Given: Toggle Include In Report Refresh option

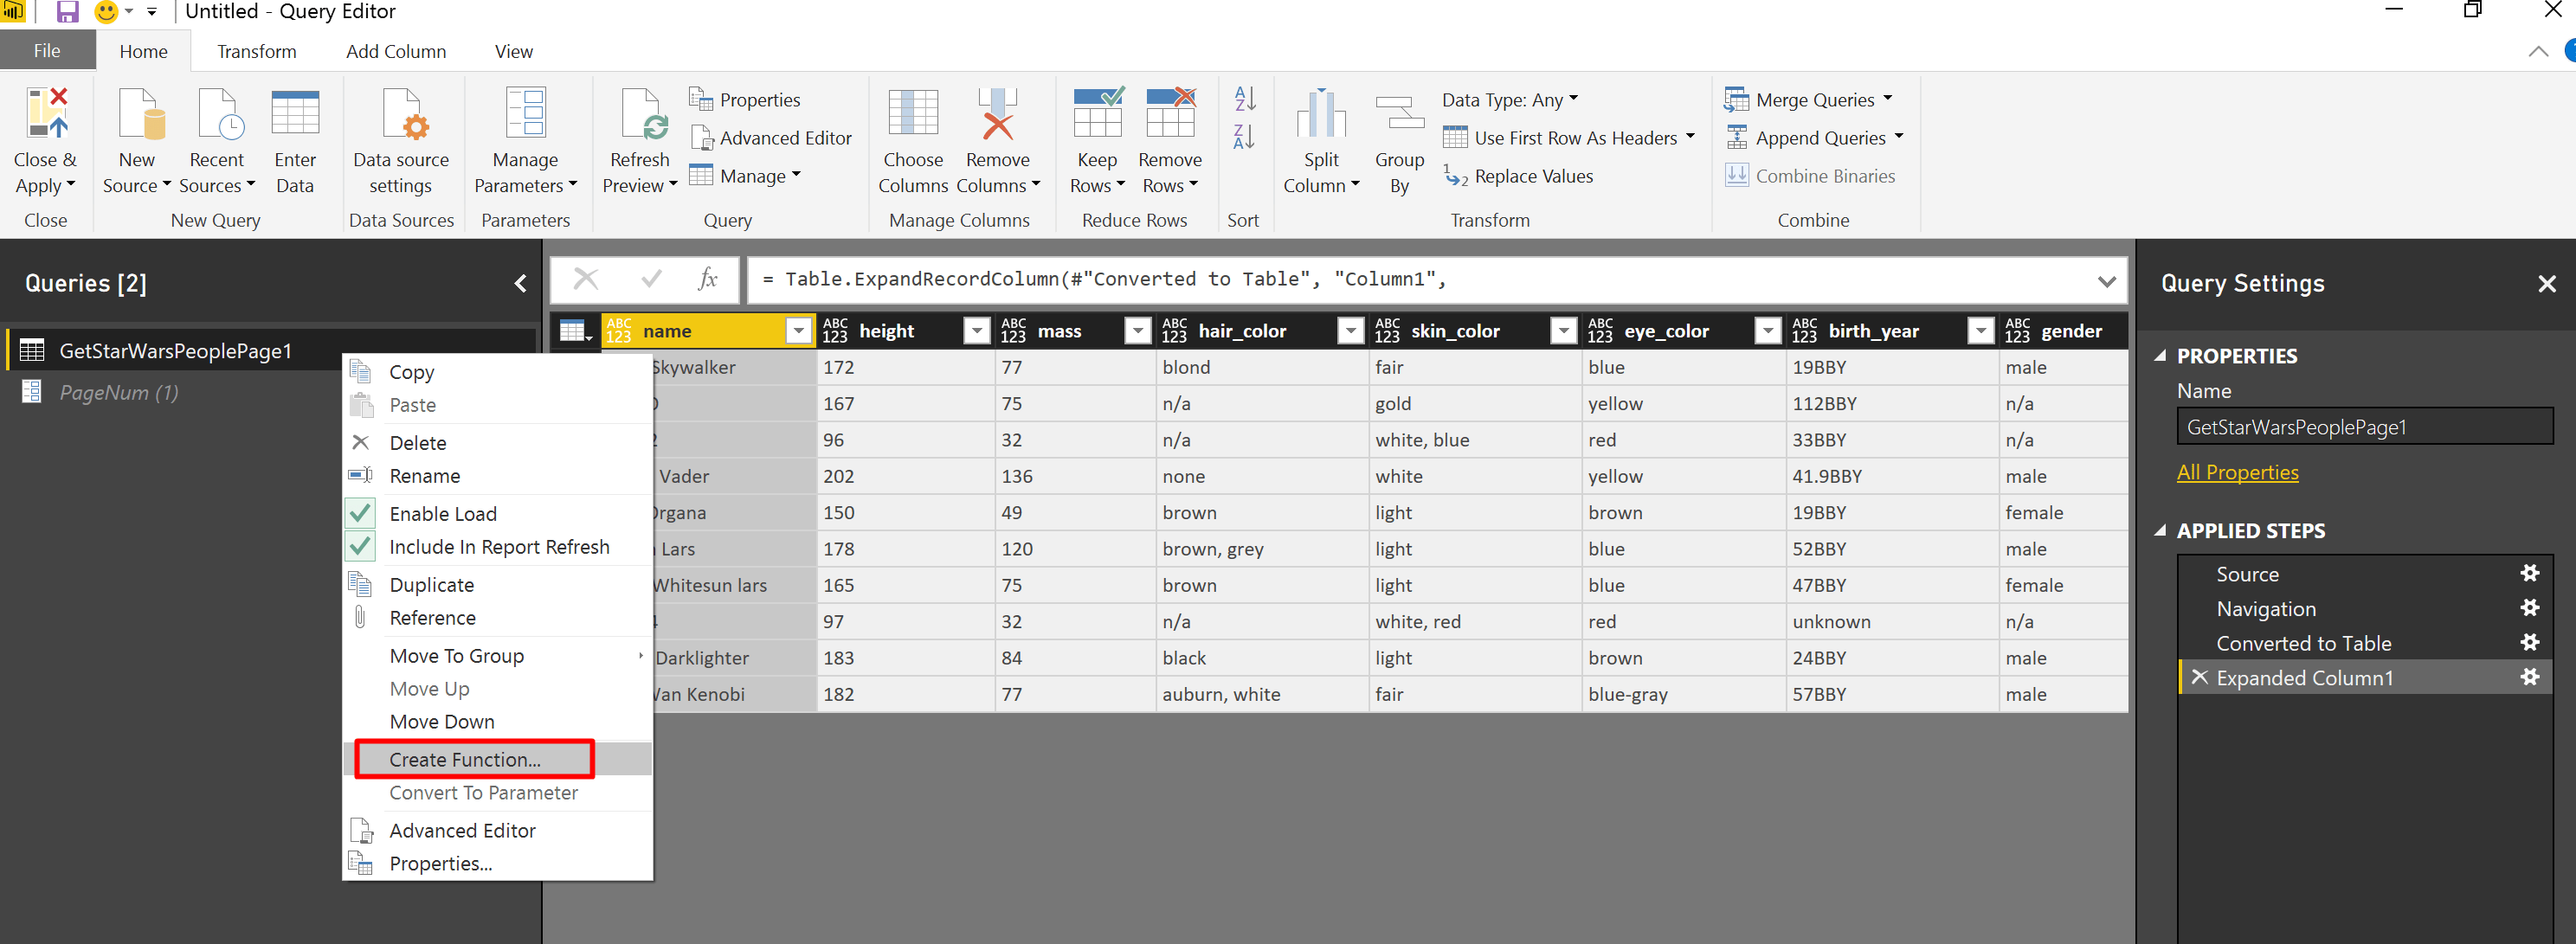Looking at the screenshot, I should [x=498, y=547].
